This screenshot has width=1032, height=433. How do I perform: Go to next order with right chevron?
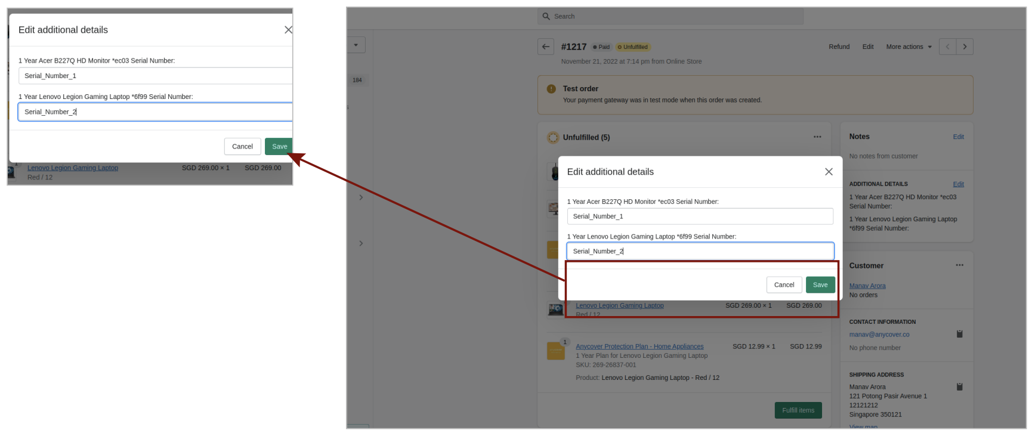pyautogui.click(x=965, y=47)
